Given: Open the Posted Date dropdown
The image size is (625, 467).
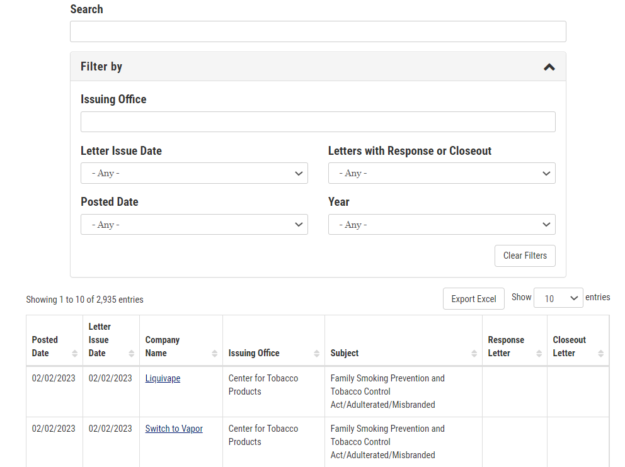Looking at the screenshot, I should tap(194, 225).
